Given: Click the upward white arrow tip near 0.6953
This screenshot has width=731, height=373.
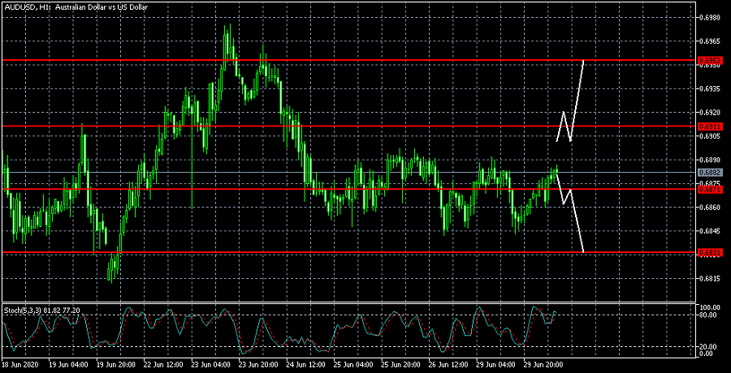Looking at the screenshot, I should tap(583, 62).
